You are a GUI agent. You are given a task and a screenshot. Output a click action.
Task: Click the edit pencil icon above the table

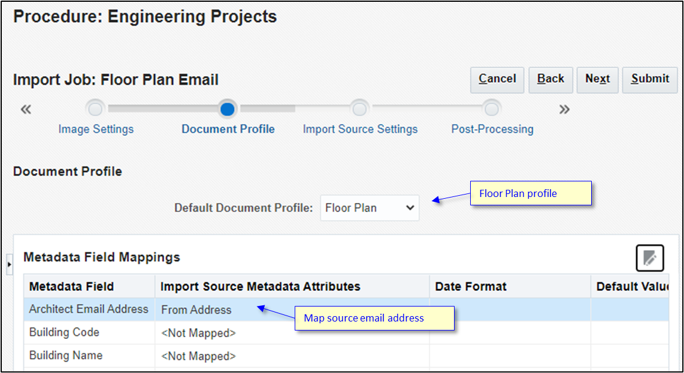click(649, 257)
